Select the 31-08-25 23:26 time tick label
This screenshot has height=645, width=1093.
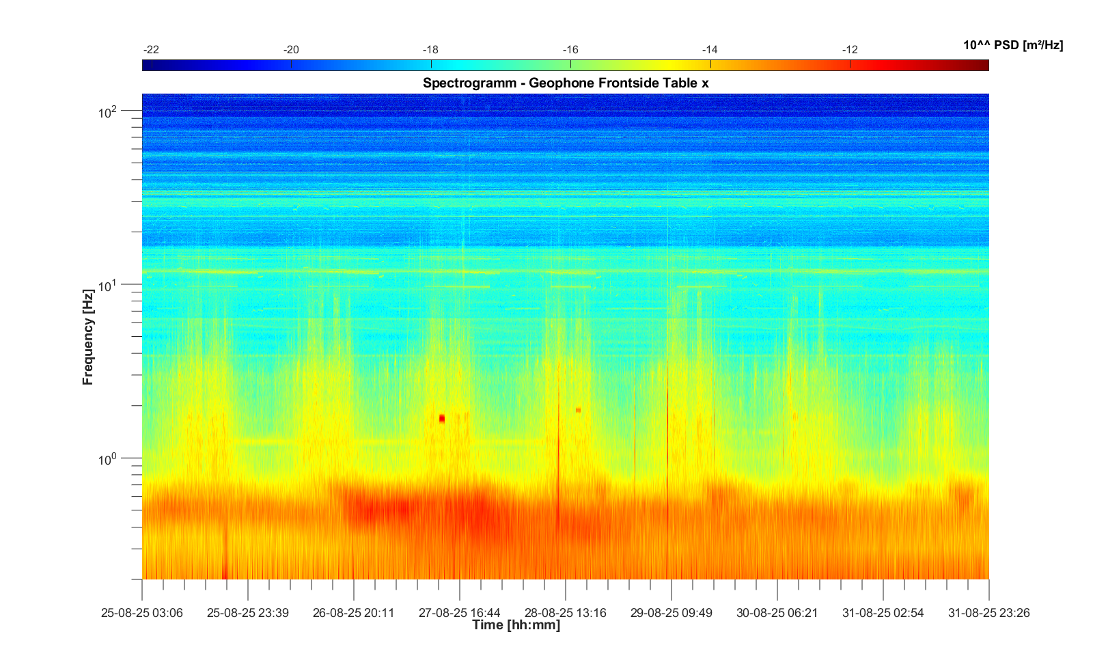point(988,613)
